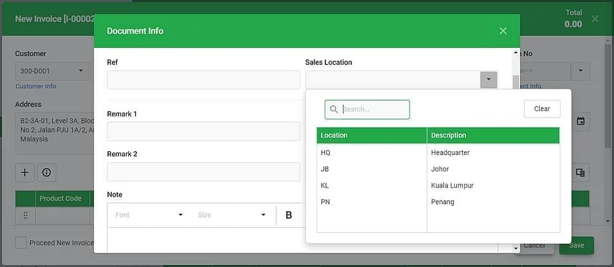The image size is (614, 267).
Task: Click the dialog scrollbar down arrow
Action: (x=516, y=248)
